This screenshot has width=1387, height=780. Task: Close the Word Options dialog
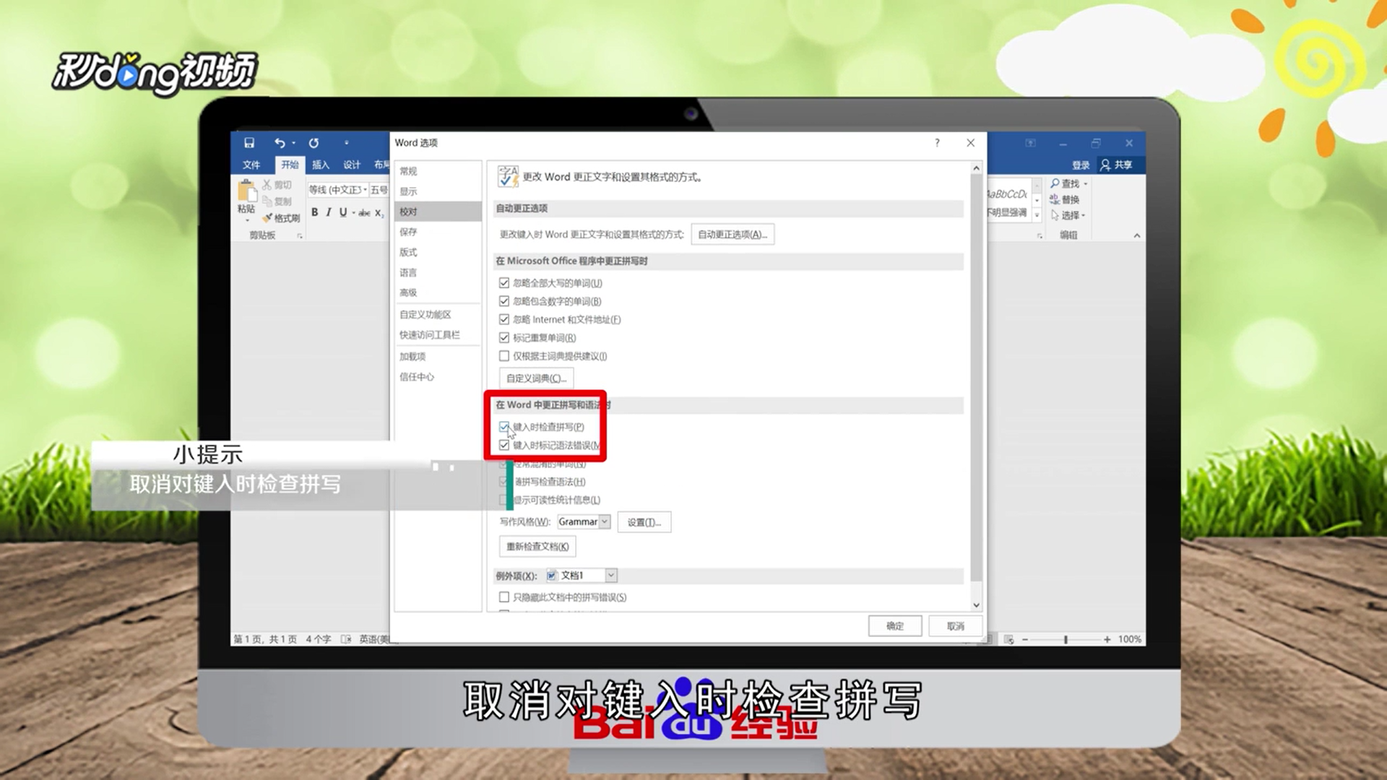(971, 143)
